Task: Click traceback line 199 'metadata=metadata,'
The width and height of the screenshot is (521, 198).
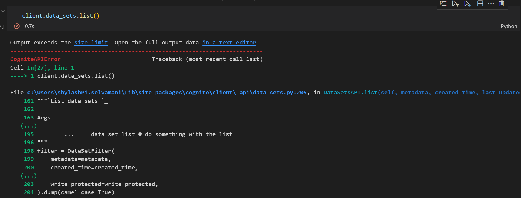Action: (67, 159)
